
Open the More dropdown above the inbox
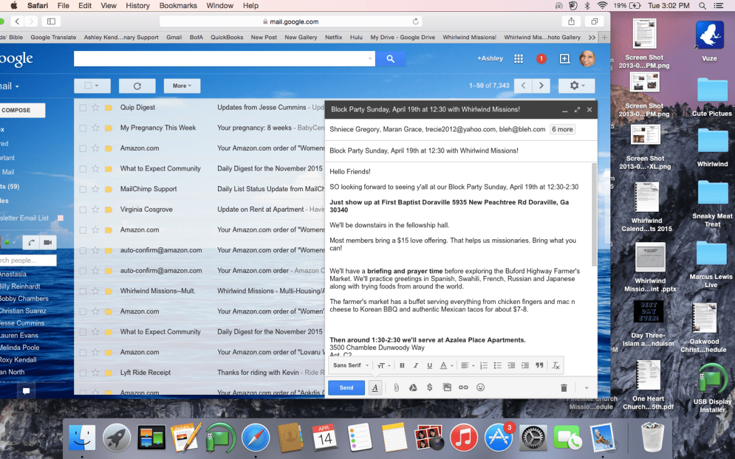pos(181,85)
